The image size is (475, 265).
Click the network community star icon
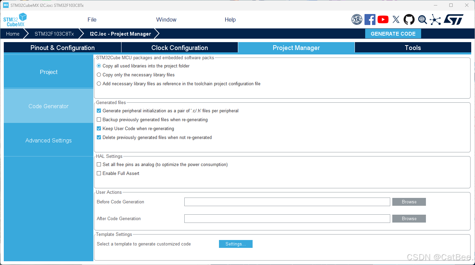(x=435, y=20)
